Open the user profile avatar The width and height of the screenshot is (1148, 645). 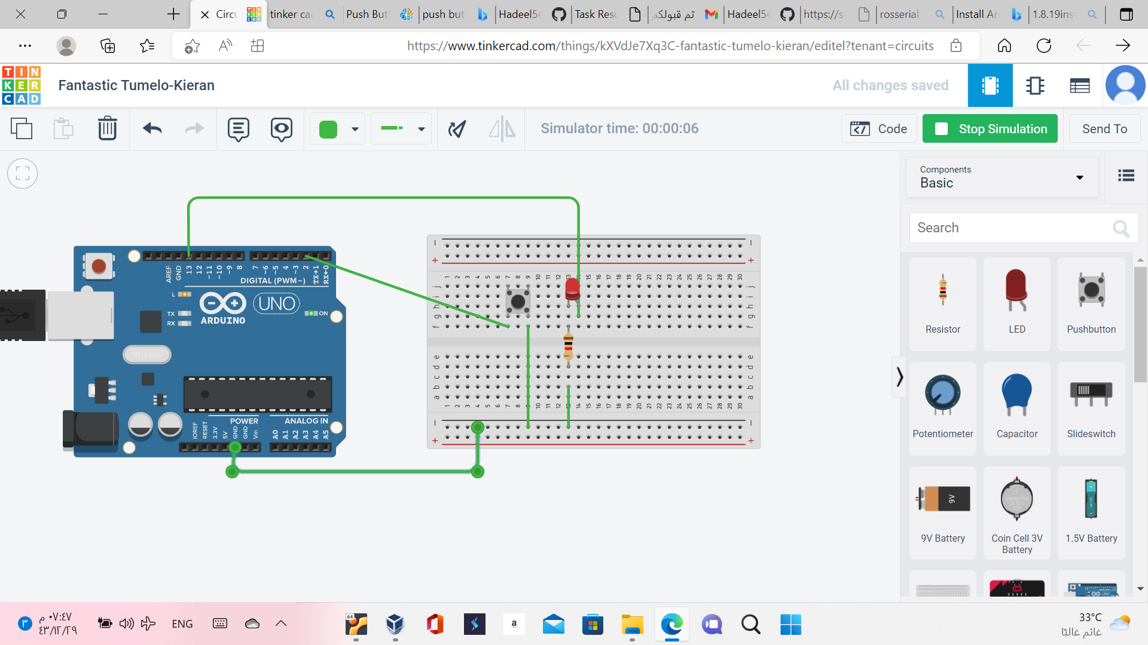[x=1125, y=85]
